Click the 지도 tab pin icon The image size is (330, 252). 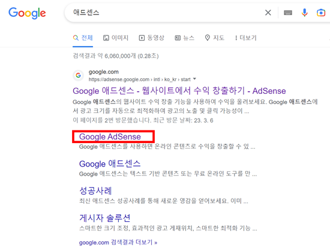click(x=208, y=38)
